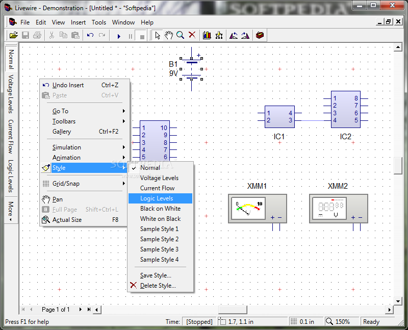This screenshot has height=330, width=408.
Task: Click the Redo arrow toolbar icon
Action: tap(102, 35)
